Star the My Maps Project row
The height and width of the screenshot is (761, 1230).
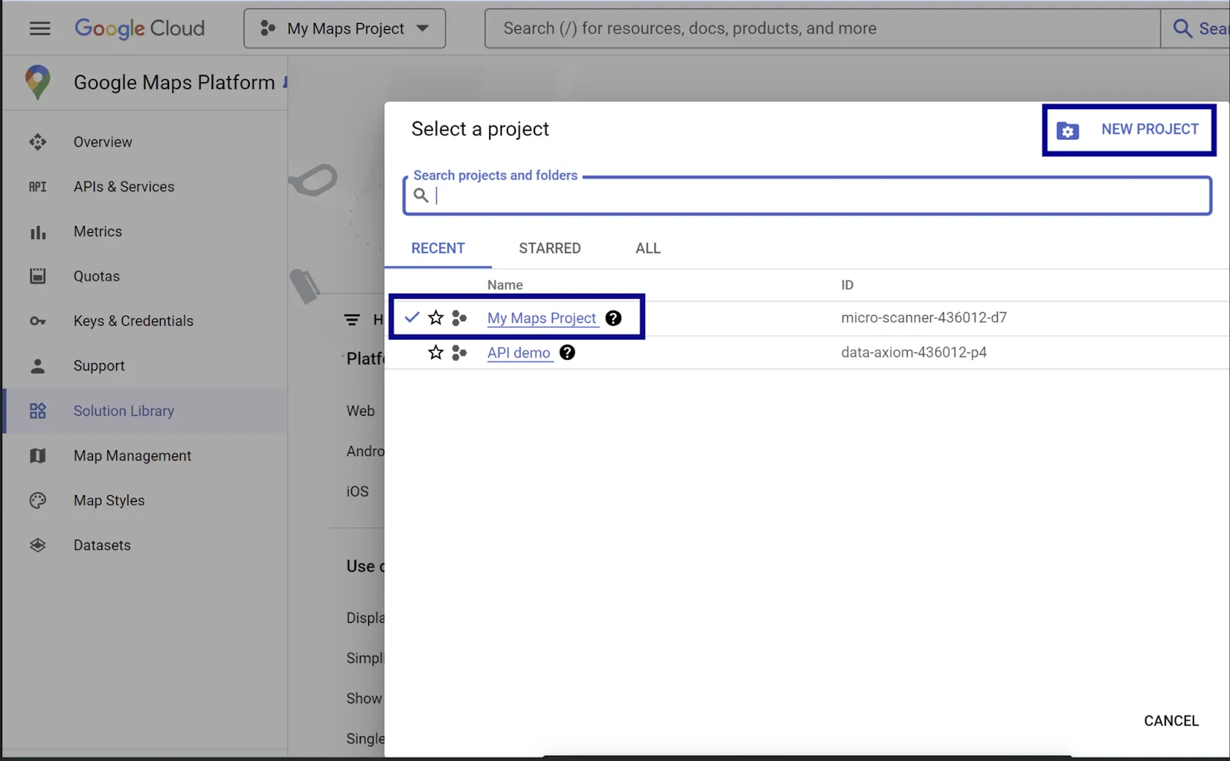pos(436,317)
